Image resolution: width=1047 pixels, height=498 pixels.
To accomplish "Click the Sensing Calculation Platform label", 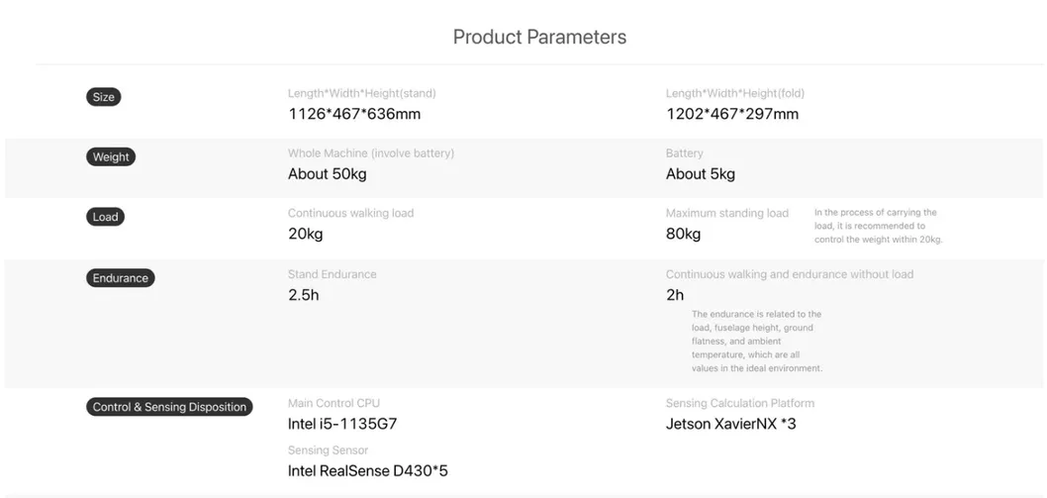I will (740, 403).
